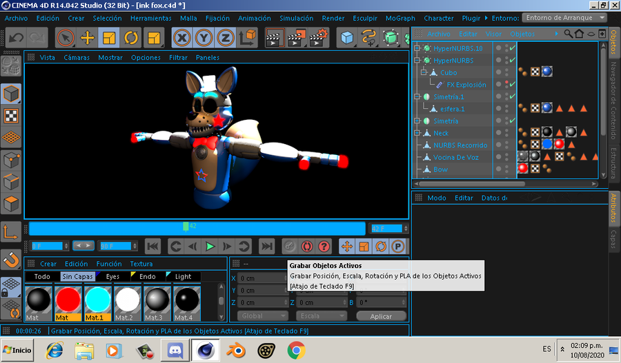
Task: Collapse the Cubo tree node
Action: (424, 72)
